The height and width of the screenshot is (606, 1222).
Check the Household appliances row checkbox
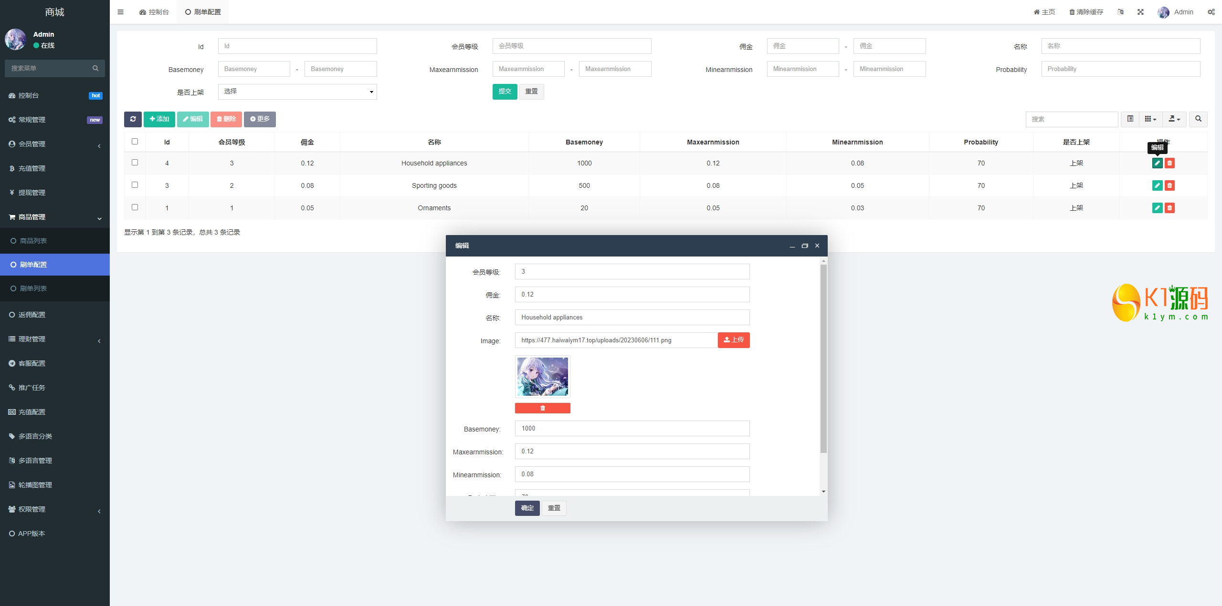(x=135, y=163)
